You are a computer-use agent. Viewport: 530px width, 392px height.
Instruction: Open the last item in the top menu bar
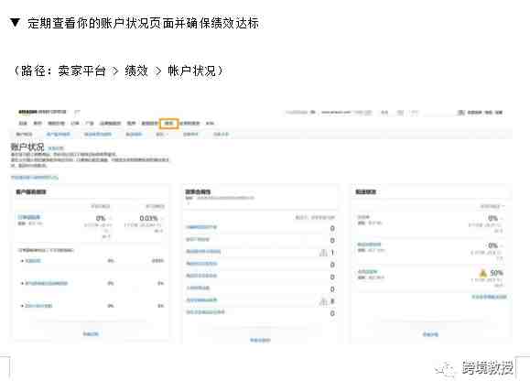click(x=210, y=123)
